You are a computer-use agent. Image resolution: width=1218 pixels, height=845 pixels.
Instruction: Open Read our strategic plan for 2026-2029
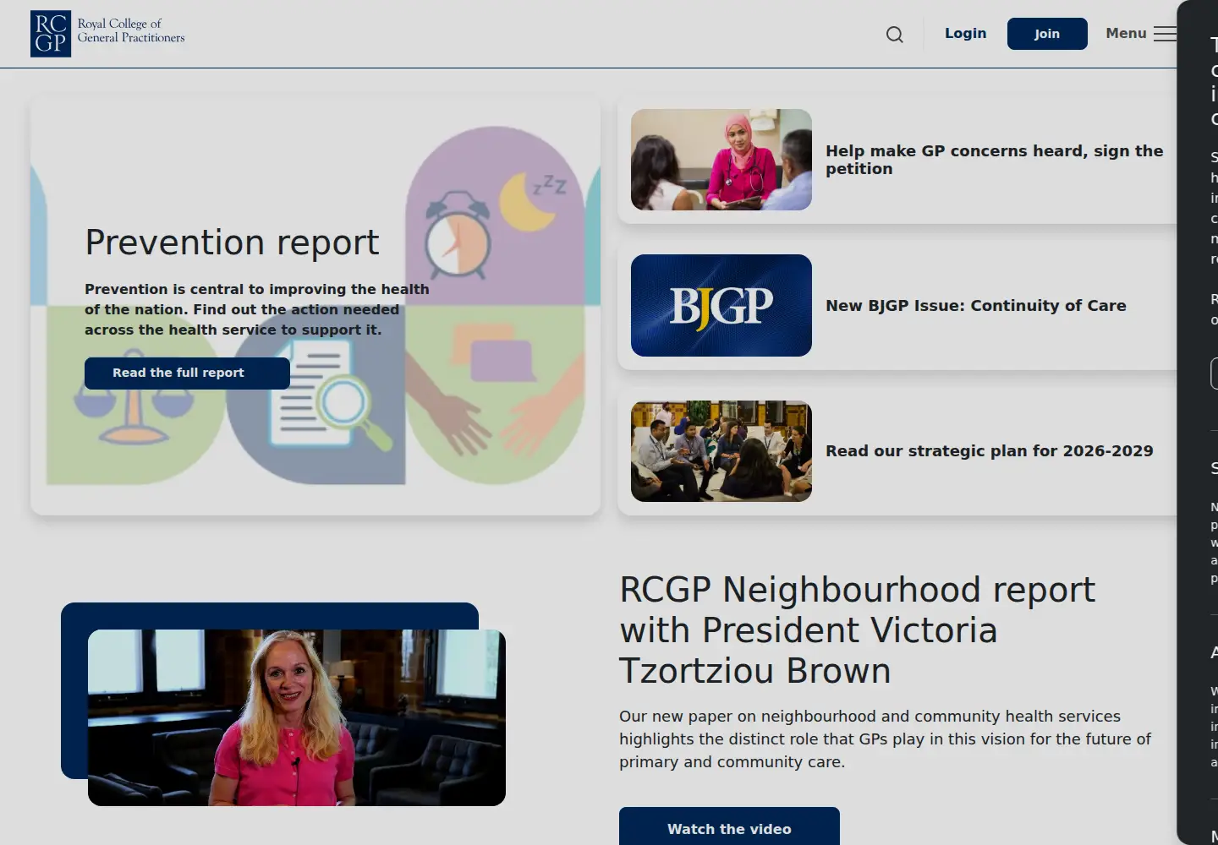[989, 451]
